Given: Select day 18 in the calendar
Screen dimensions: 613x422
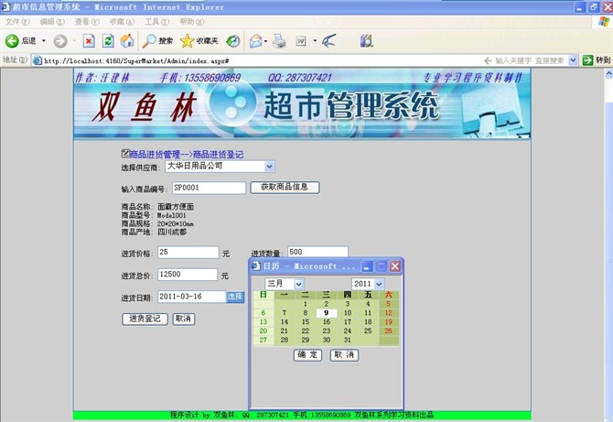Looking at the screenshot, I should click(x=368, y=322).
